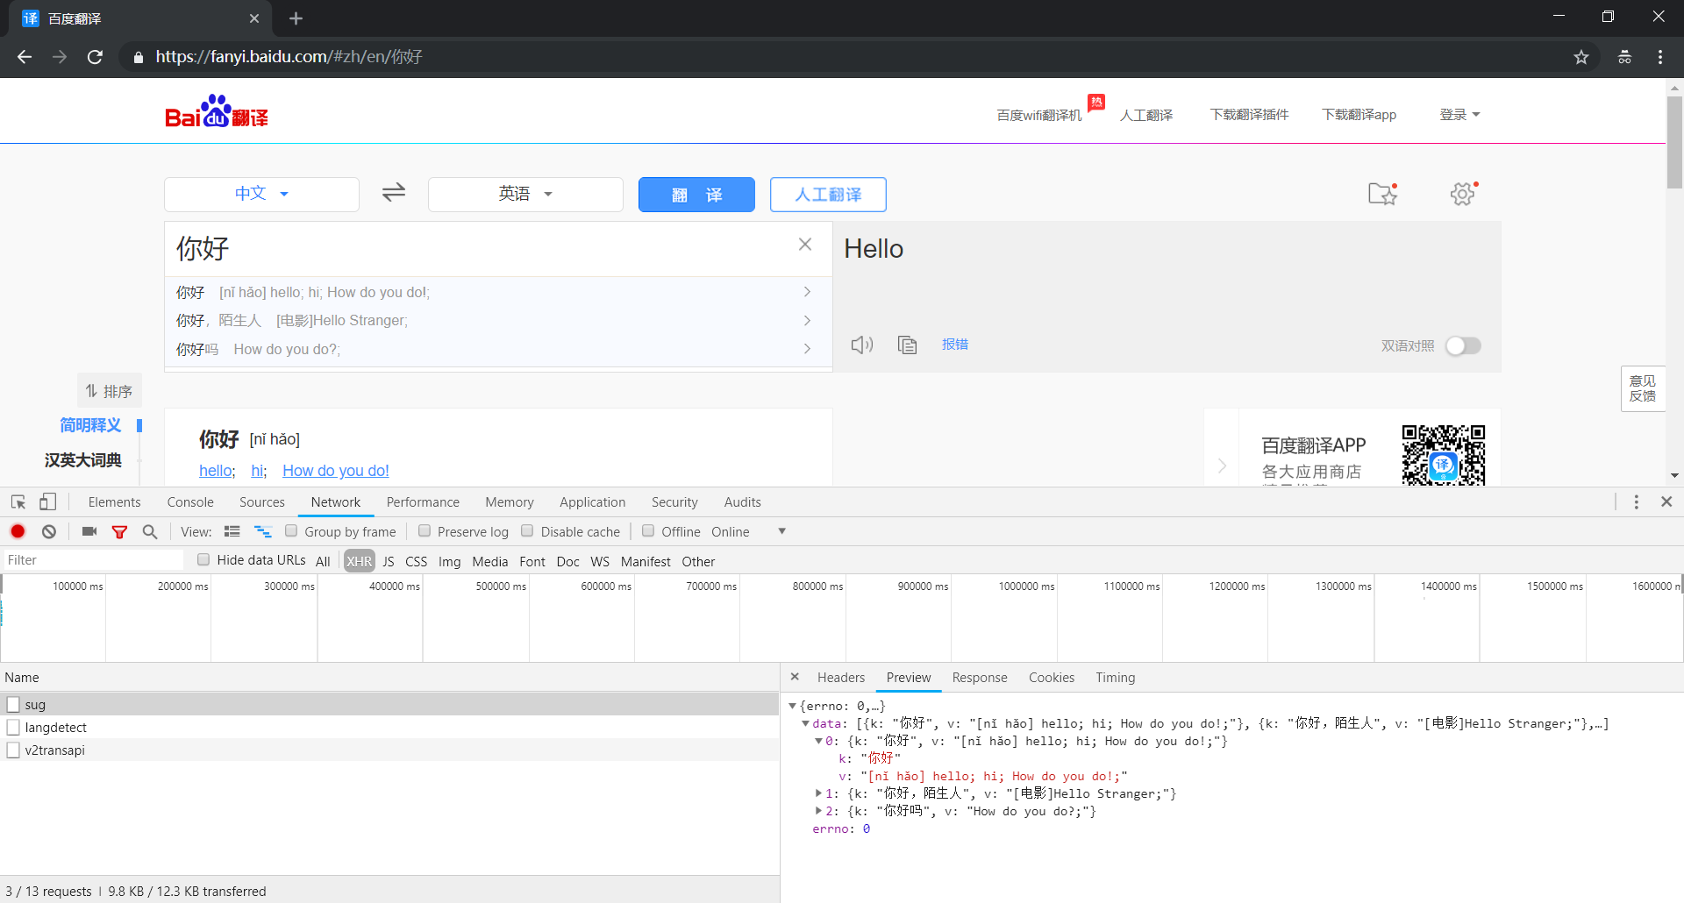
Task: Switch to the Console tab
Action: [190, 501]
